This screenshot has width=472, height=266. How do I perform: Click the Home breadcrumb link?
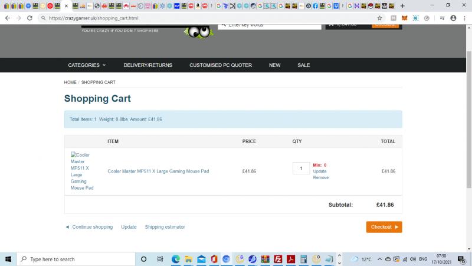(70, 82)
